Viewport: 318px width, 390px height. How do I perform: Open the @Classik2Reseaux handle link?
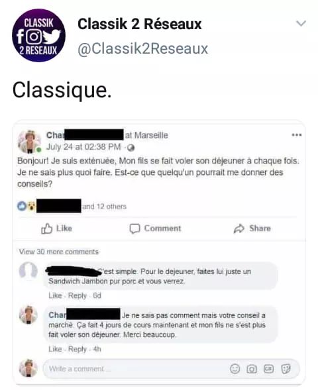pos(142,48)
